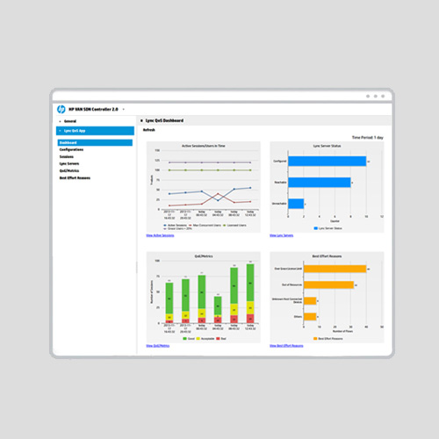
Task: Toggle Active Sessions legend entry
Action: coord(175,225)
